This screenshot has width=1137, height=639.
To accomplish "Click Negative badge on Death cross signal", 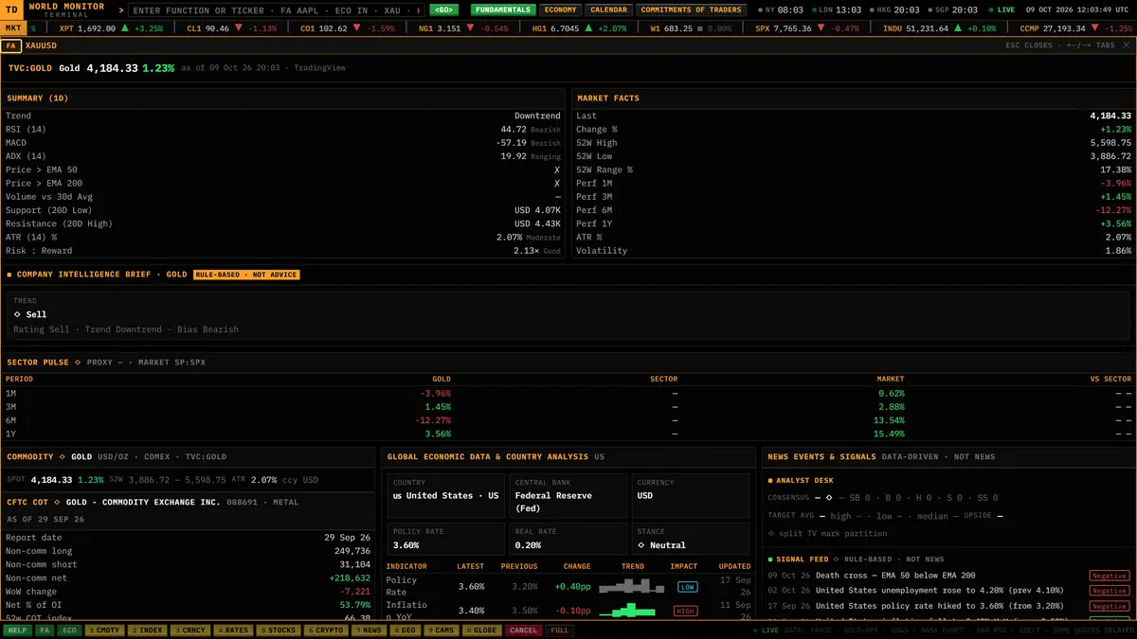I will (1109, 576).
